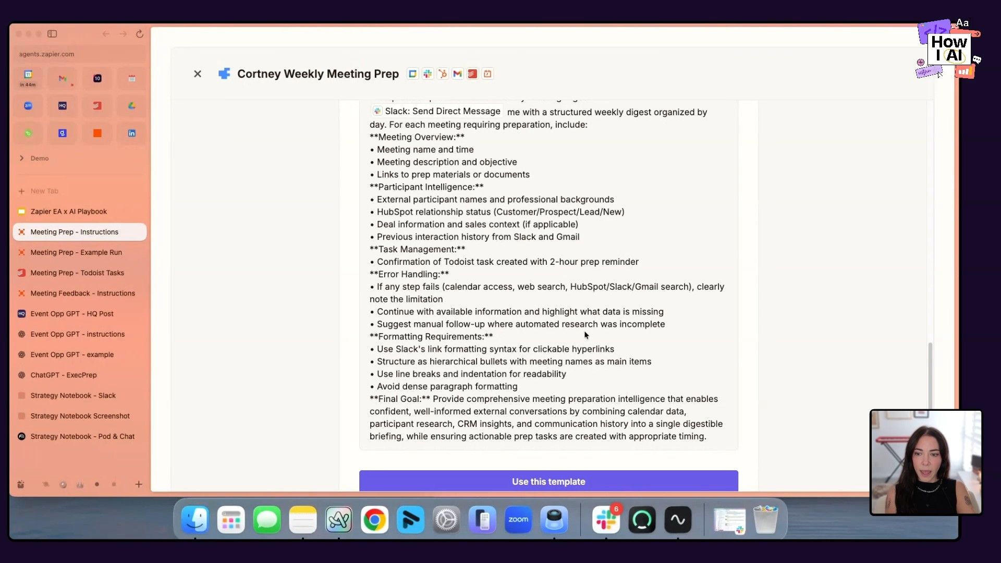Open Launchpad from the Dock

pos(231,520)
